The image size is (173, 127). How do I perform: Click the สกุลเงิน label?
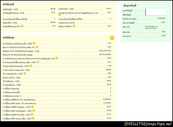[126, 32]
